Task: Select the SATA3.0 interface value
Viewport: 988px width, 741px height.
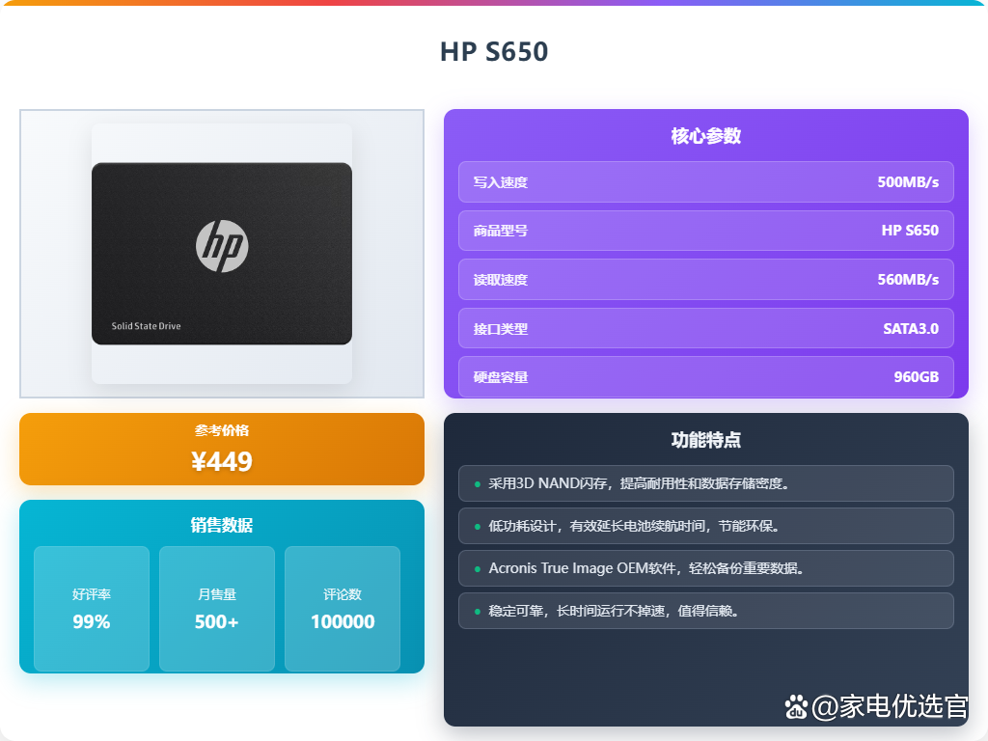Action: click(x=911, y=328)
